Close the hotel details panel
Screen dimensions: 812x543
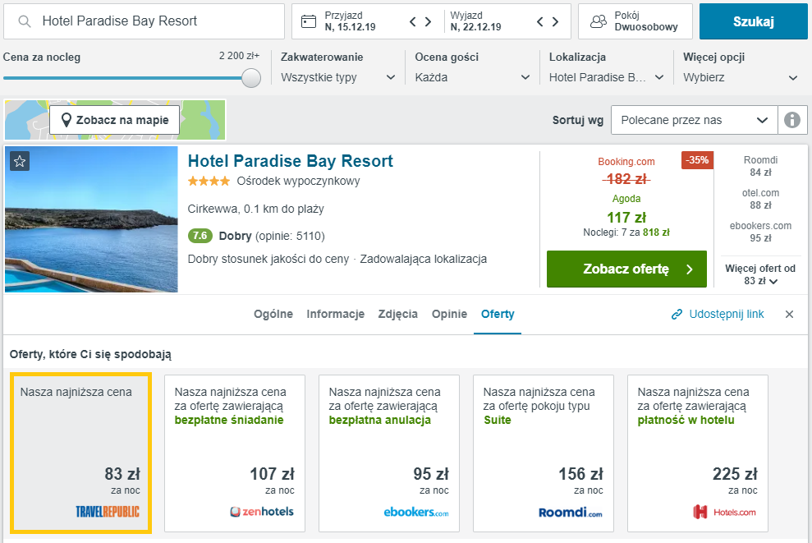[x=789, y=314]
